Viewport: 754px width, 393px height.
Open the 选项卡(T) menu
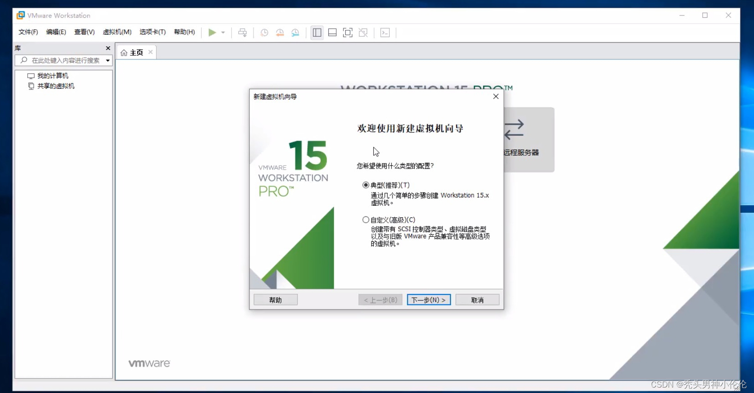[153, 32]
